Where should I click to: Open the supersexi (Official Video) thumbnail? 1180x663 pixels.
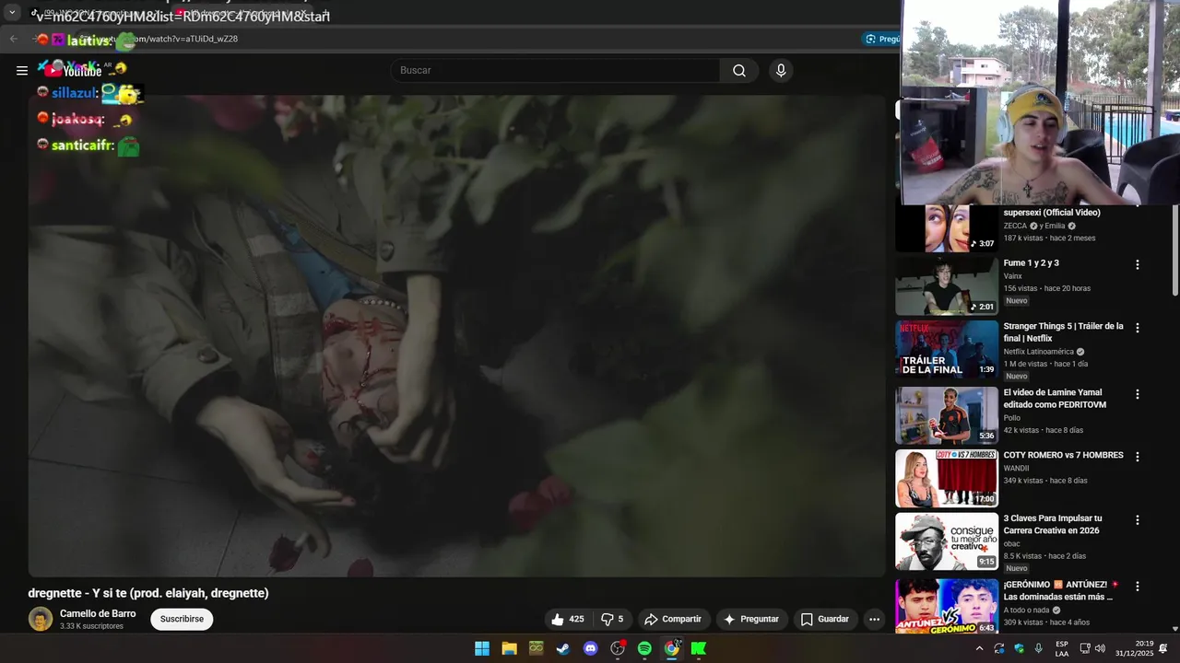tap(947, 228)
